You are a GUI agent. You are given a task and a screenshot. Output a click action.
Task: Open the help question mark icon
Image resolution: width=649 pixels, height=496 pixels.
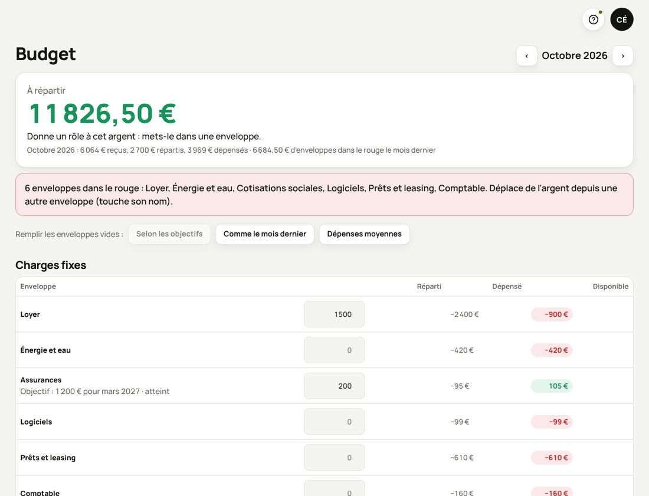[x=593, y=19]
